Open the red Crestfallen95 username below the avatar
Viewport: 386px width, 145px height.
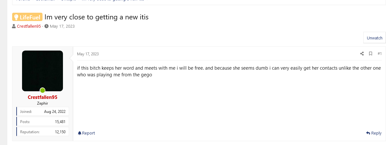[42, 97]
